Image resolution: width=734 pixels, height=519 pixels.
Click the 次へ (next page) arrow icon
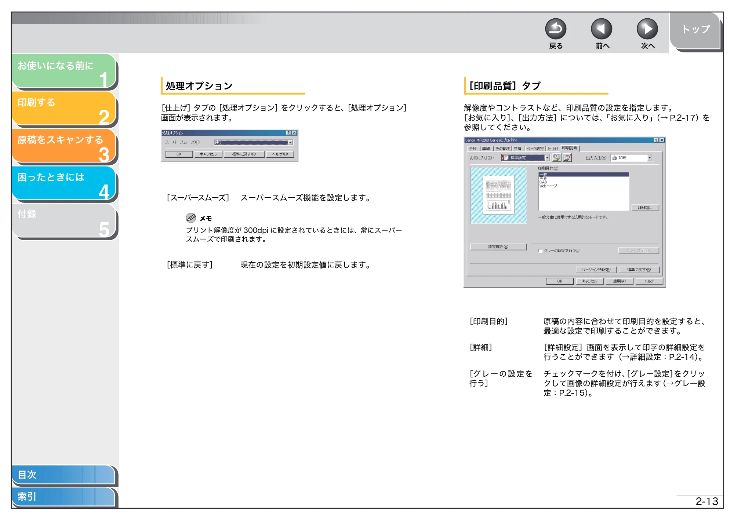647,29
